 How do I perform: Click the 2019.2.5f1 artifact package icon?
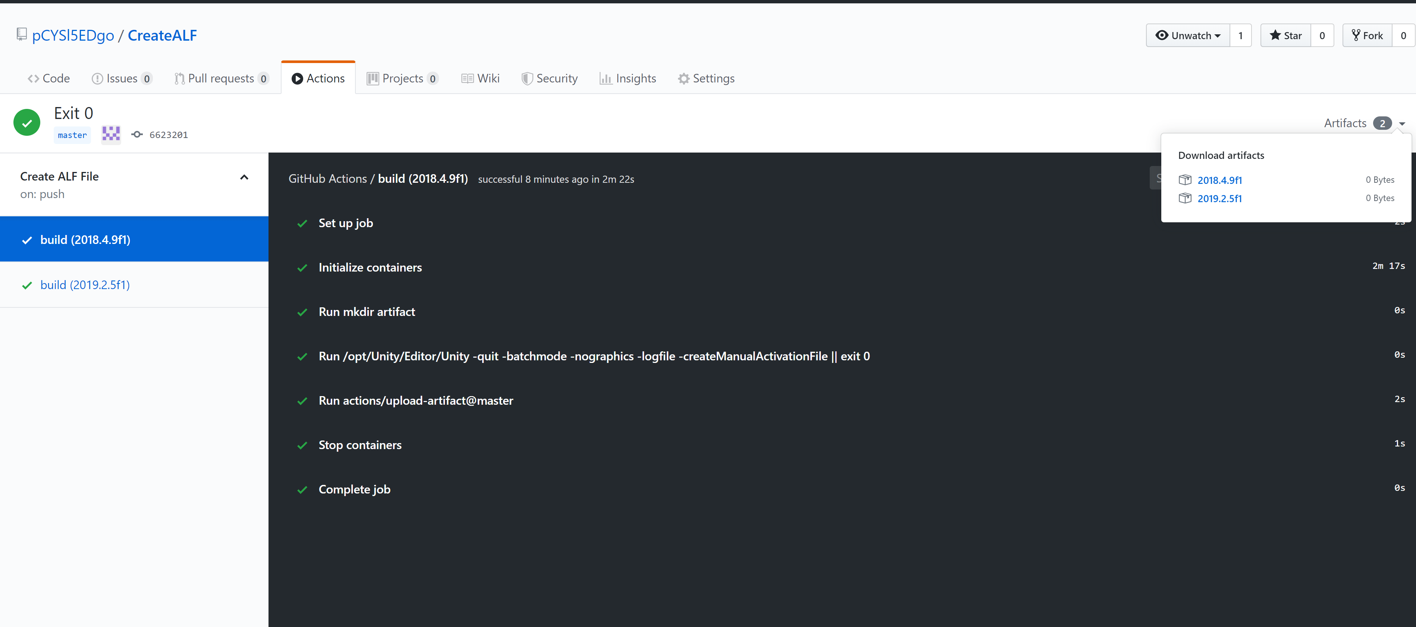point(1184,198)
